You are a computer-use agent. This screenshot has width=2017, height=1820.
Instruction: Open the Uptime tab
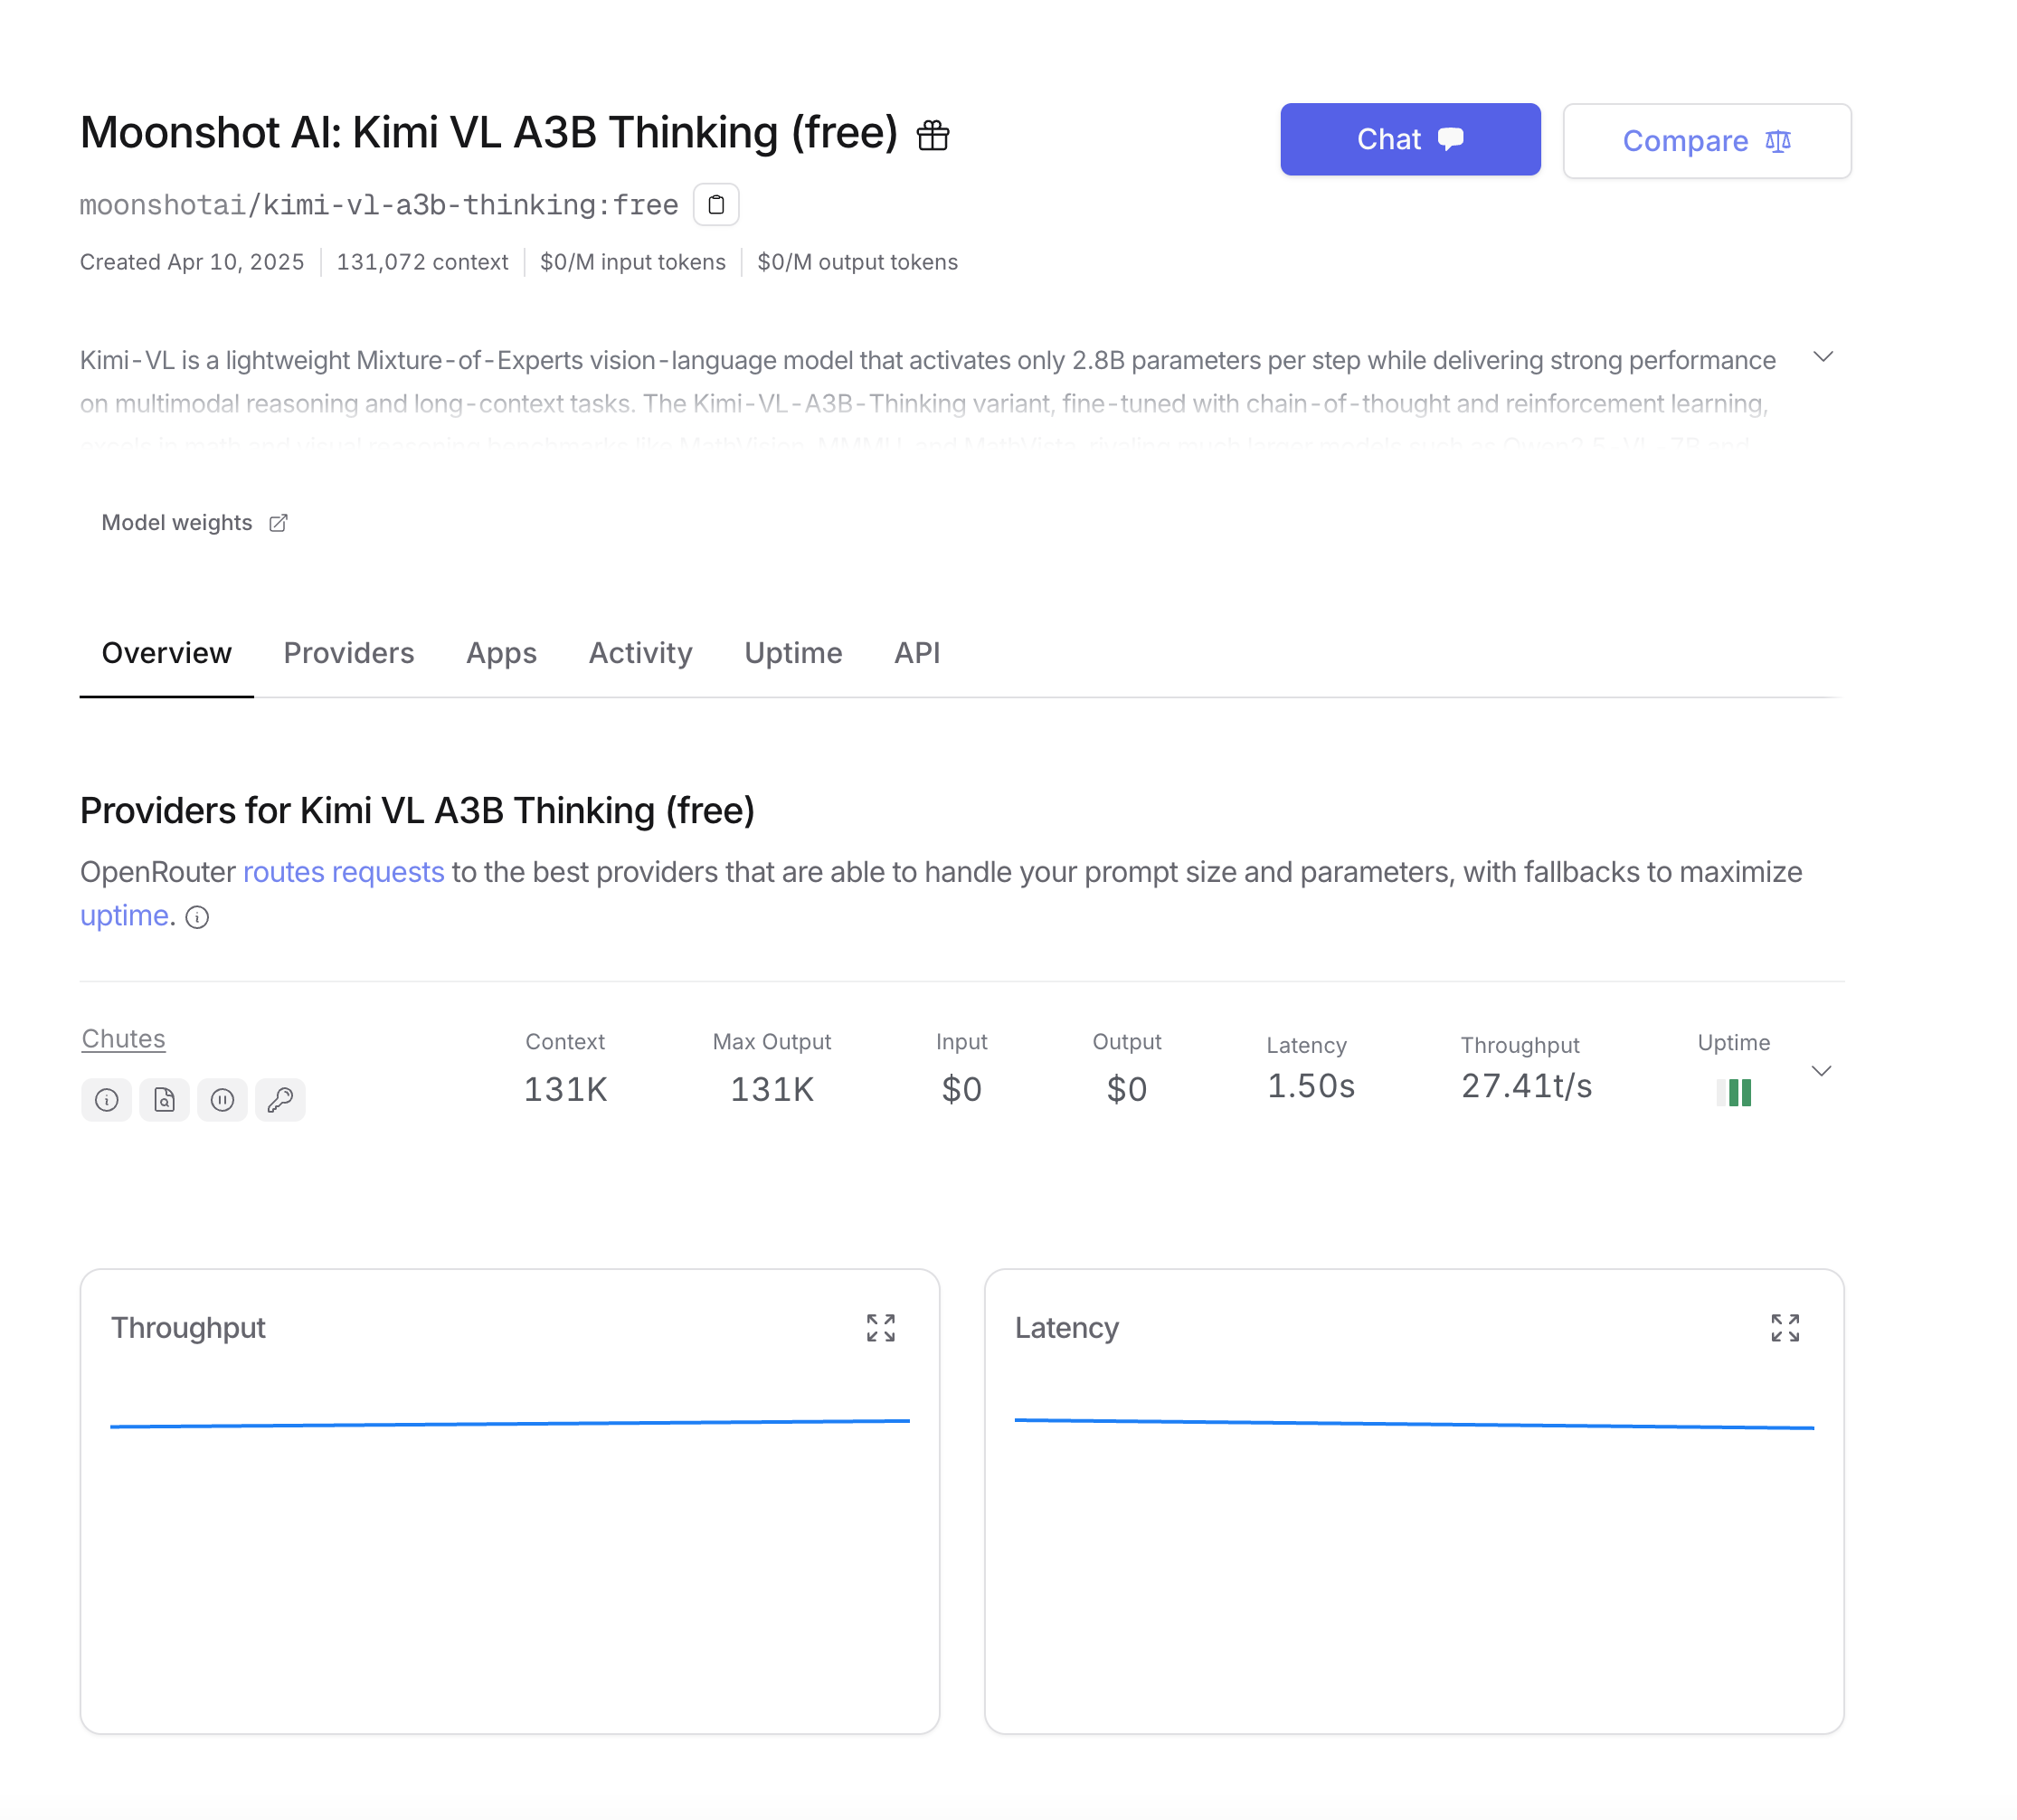(x=793, y=653)
